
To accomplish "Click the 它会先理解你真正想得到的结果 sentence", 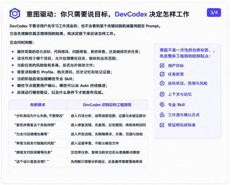I will click(x=63, y=34).
